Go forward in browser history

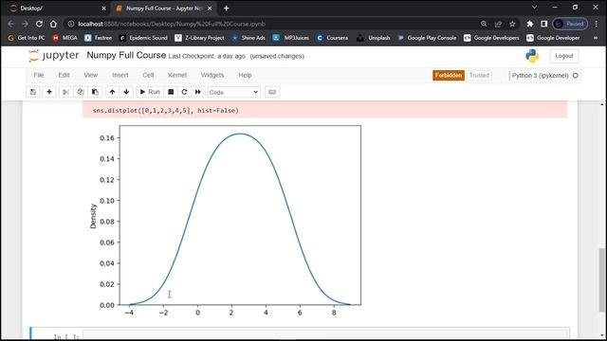point(26,24)
